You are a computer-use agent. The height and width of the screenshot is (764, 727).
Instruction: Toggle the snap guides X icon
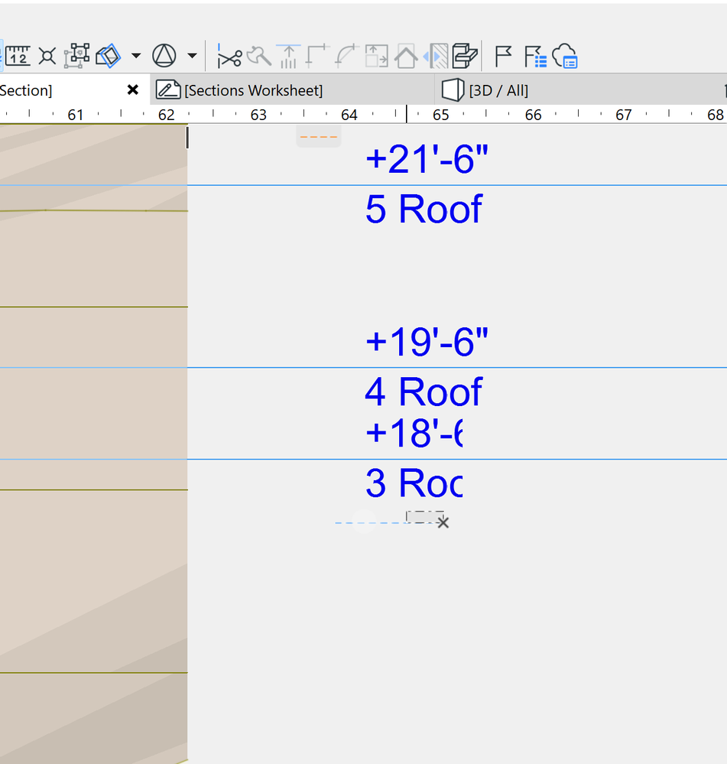47,56
